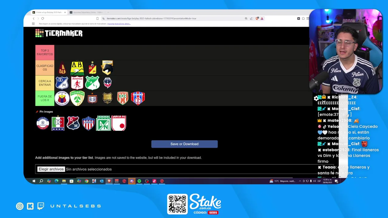The image size is (388, 218).
Task: Select the Alianza Fútbol Club crest in image pool
Action: click(43, 123)
